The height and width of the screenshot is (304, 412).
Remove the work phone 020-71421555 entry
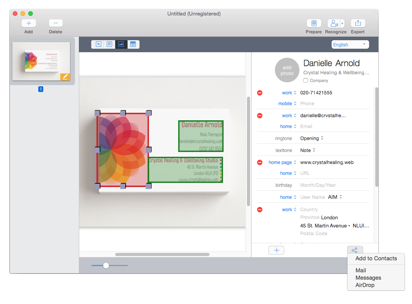click(x=260, y=93)
